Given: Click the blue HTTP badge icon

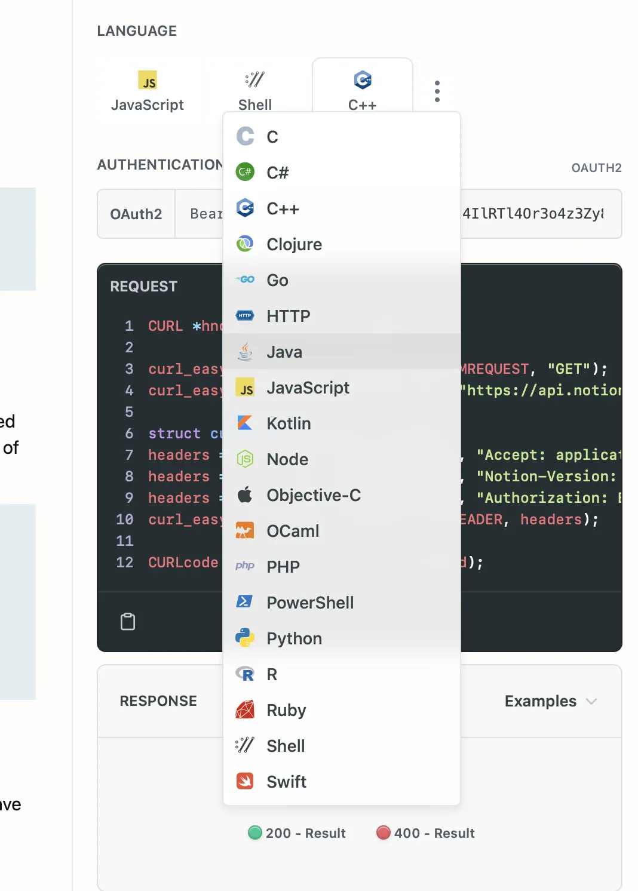Looking at the screenshot, I should (x=245, y=315).
